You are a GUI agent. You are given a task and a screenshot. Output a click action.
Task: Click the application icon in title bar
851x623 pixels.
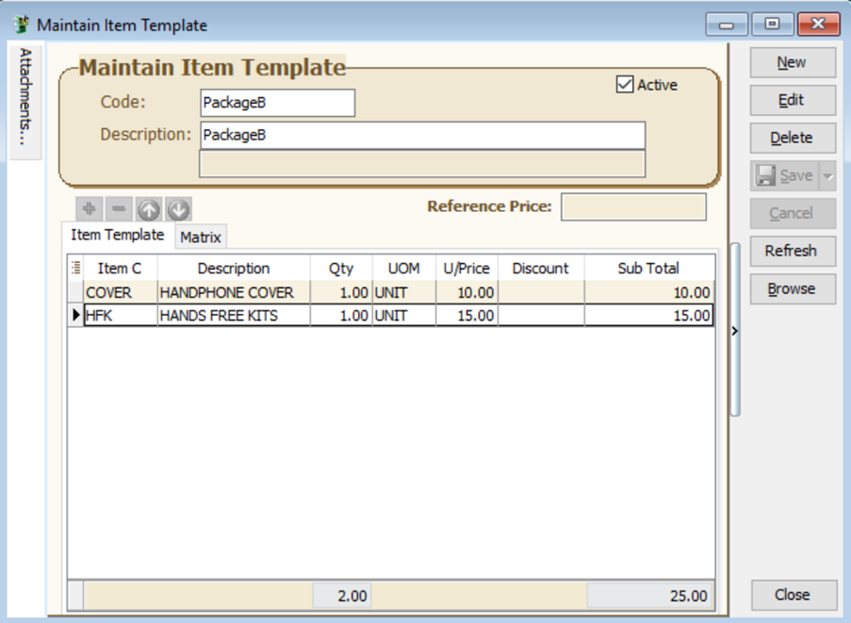[x=21, y=25]
